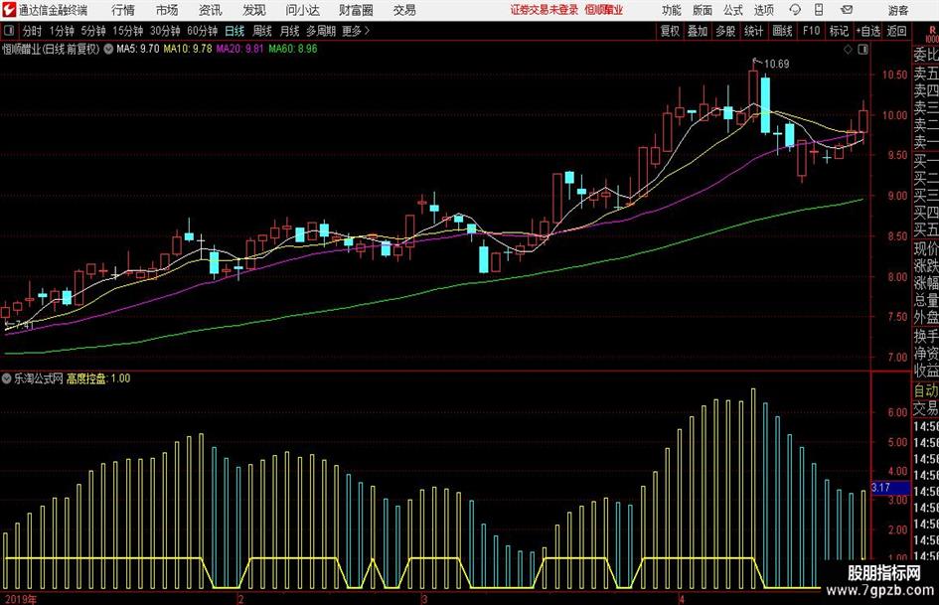Open the headset customer service icon

tap(795, 10)
